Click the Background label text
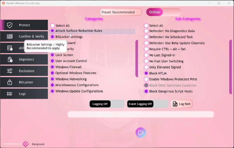This screenshot has width=234, height=148. (x=38, y=144)
